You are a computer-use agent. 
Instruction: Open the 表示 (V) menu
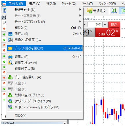35,4
